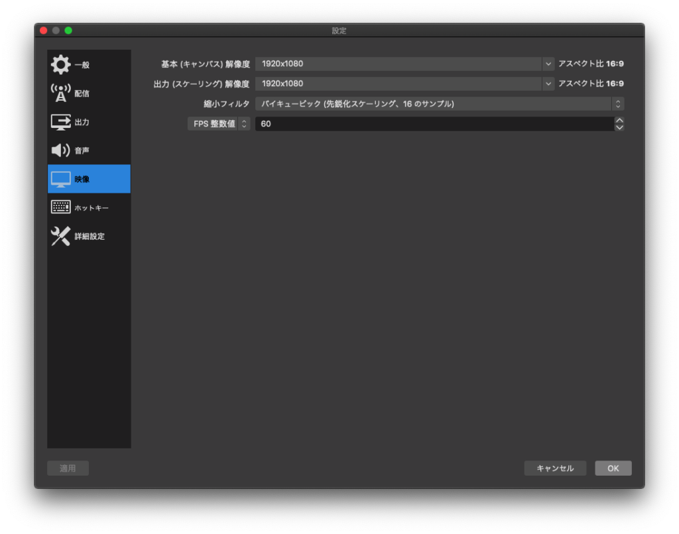Increase FPS value with the up arrow
Screen dimensions: 679x534
point(620,121)
